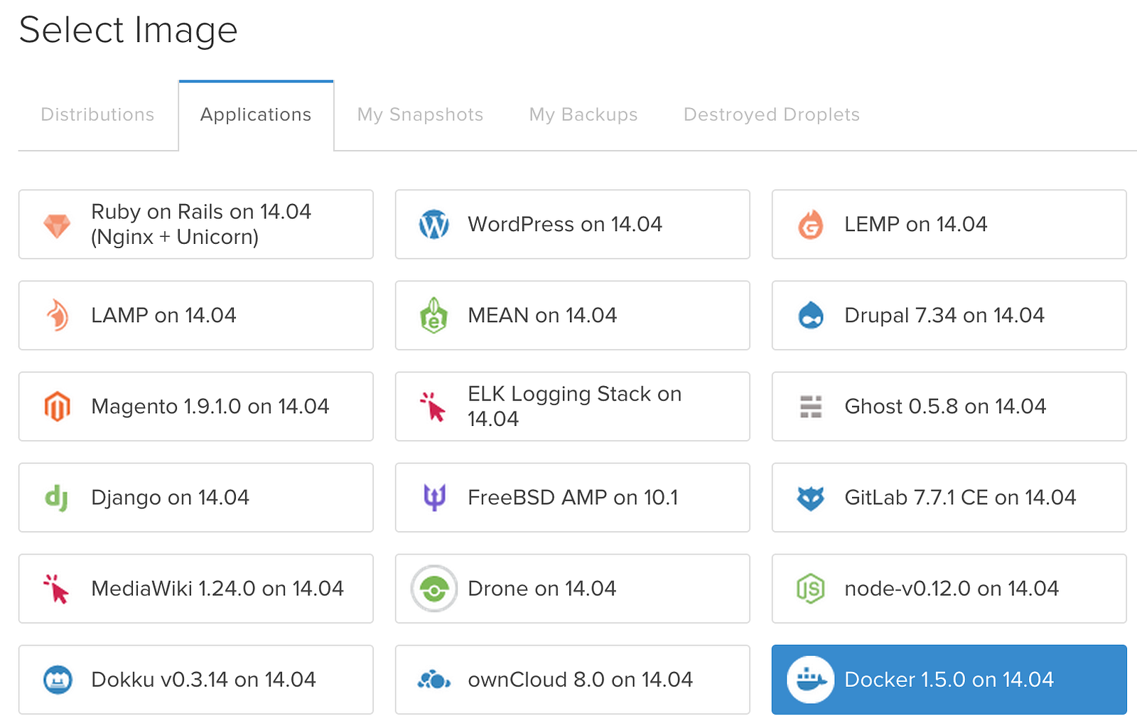Click the Magento hexagon icon
This screenshot has width=1137, height=726.
[x=58, y=407]
